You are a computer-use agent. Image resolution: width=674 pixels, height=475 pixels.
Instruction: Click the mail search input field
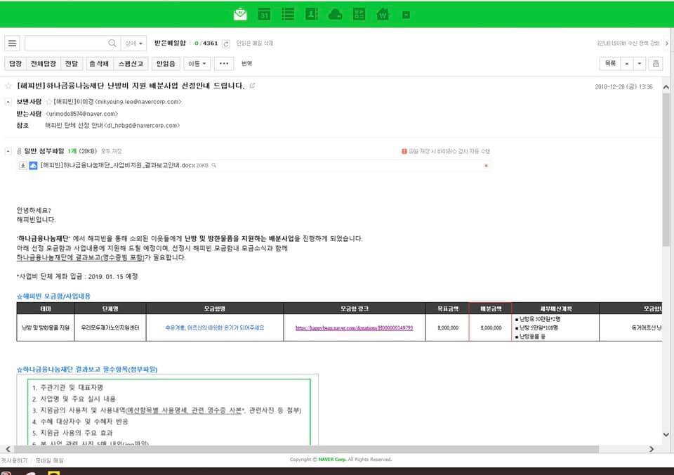[x=66, y=43]
